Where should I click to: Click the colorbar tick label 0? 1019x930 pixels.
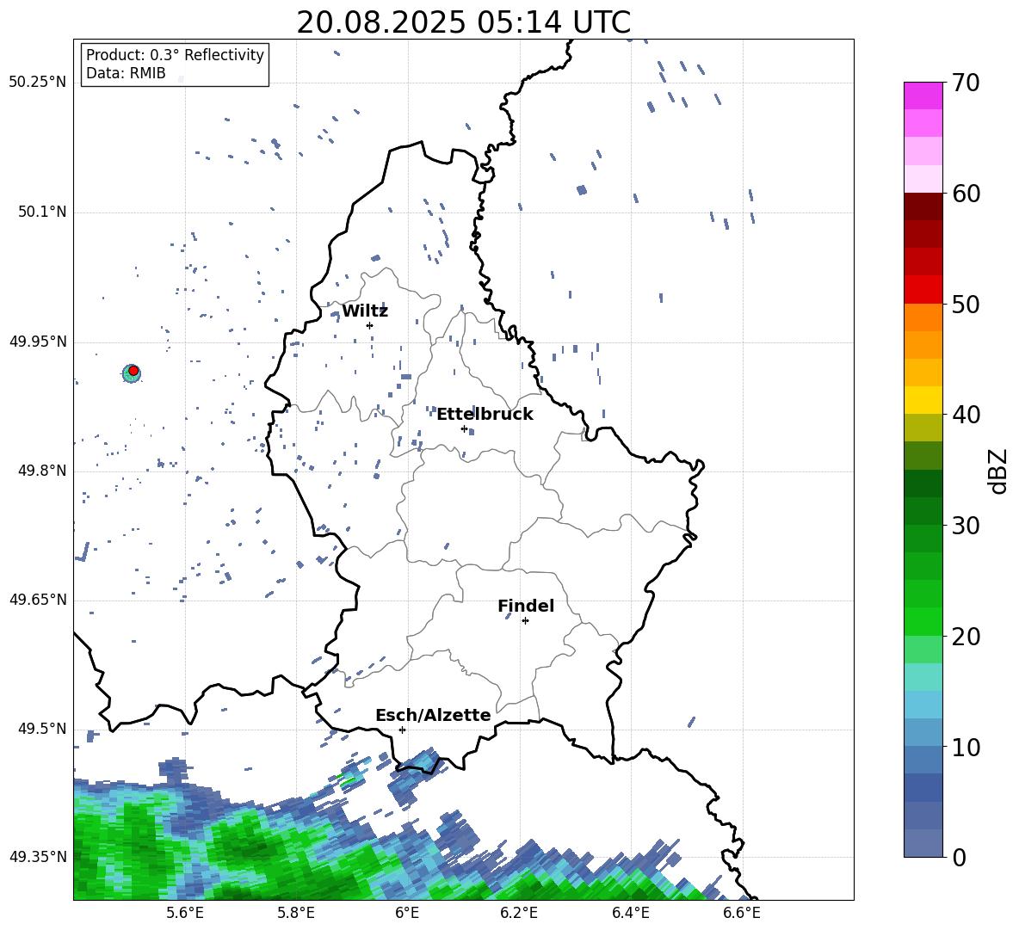coord(959,858)
